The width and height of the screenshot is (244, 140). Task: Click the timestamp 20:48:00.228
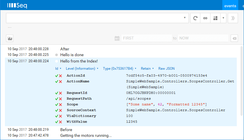click(38, 49)
